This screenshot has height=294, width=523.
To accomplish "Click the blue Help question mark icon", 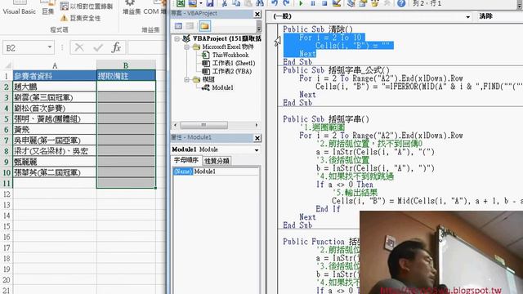I will coord(401,3).
